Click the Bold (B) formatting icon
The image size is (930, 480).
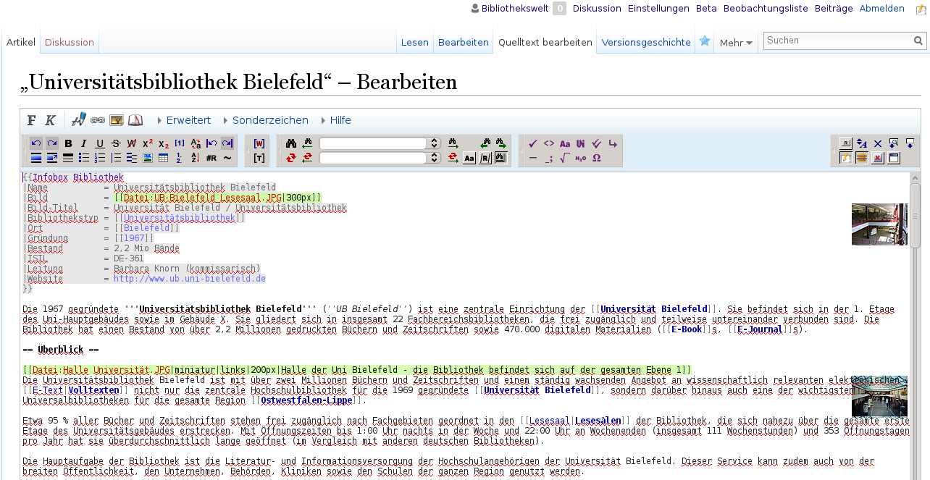(x=68, y=143)
